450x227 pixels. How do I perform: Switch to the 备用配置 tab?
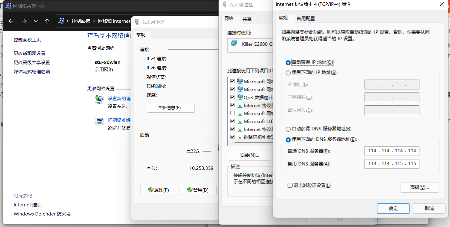[306, 18]
